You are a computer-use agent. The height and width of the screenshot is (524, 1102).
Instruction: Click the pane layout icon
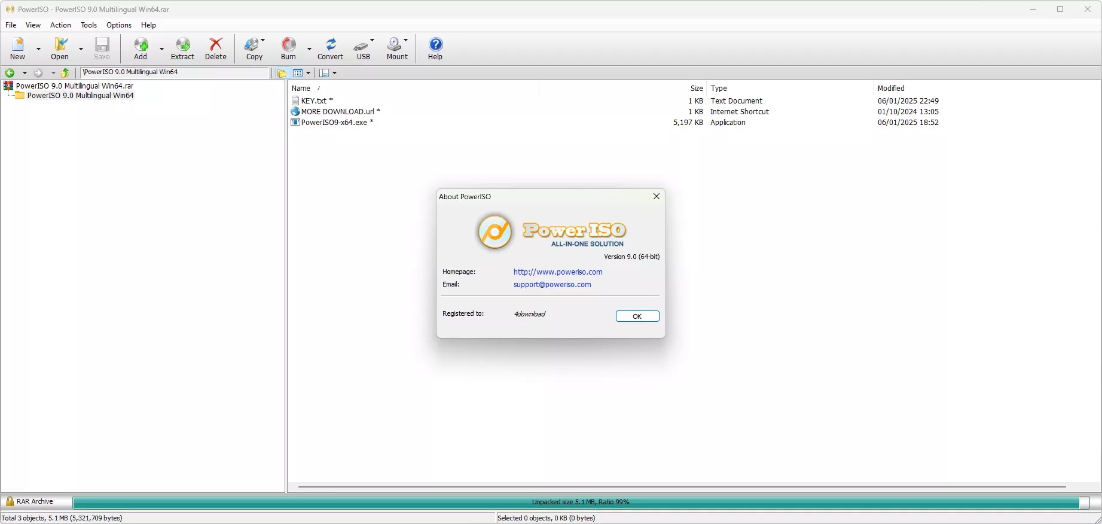pyautogui.click(x=324, y=73)
